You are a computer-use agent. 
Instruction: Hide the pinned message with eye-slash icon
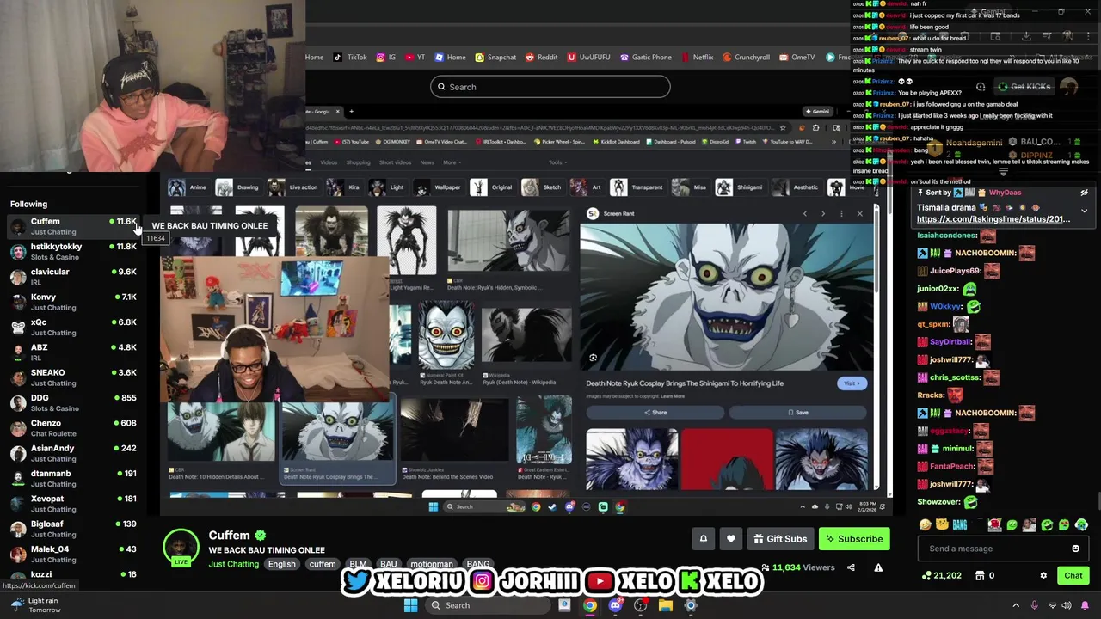click(x=1084, y=193)
